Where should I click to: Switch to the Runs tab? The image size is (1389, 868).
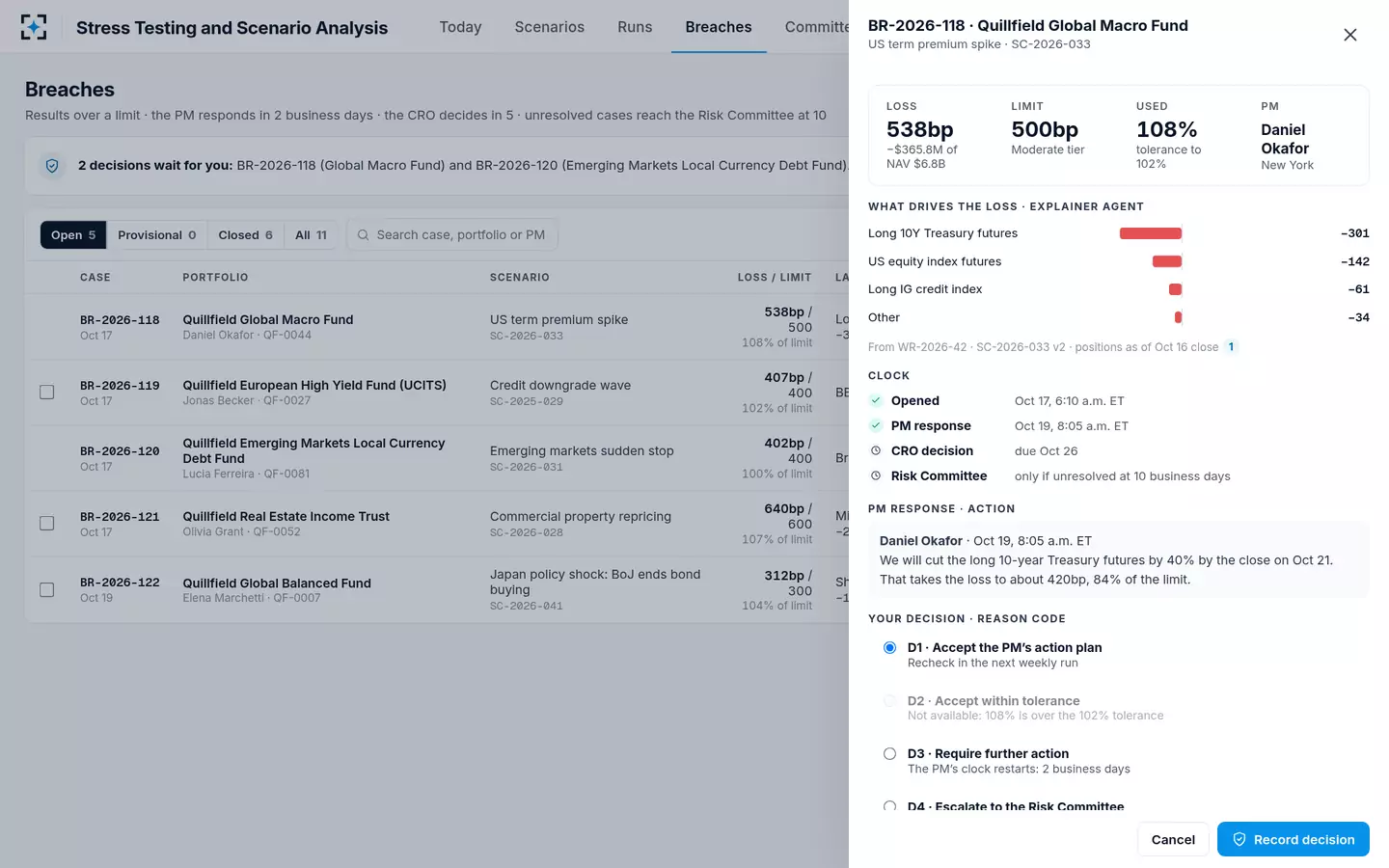(x=635, y=27)
